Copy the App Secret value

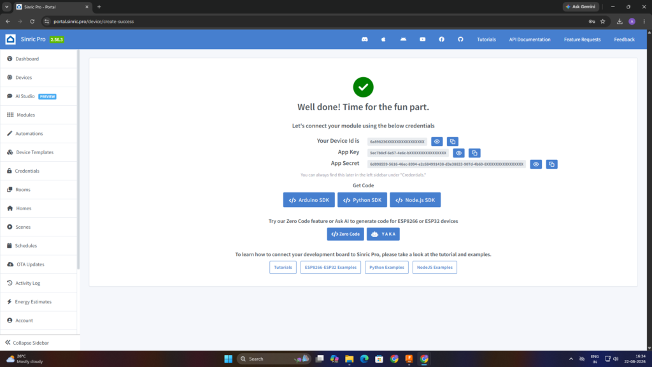552,164
